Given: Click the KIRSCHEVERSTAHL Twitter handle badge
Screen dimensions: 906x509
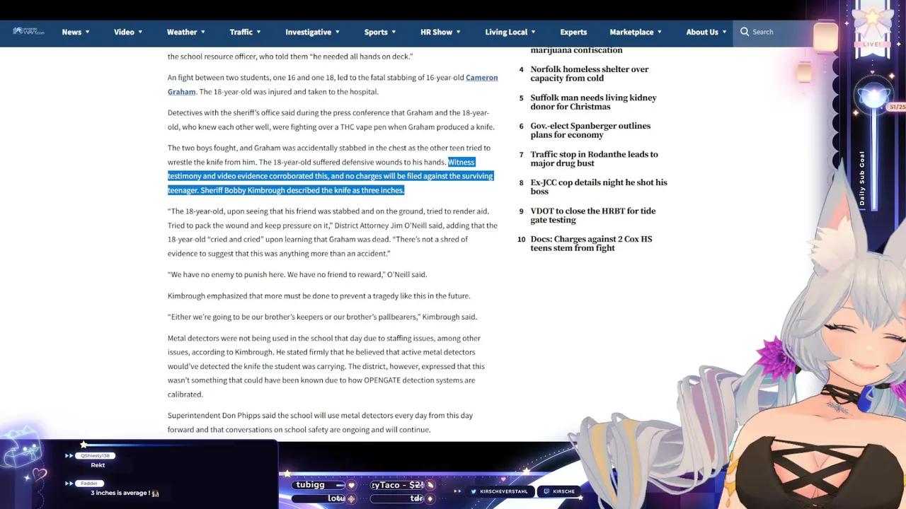Looking at the screenshot, I should [x=500, y=491].
